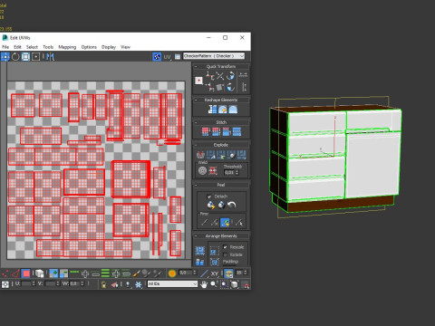The width and height of the screenshot is (435, 326).
Task: Select Edge sub-object mode icon
Action: (15, 273)
